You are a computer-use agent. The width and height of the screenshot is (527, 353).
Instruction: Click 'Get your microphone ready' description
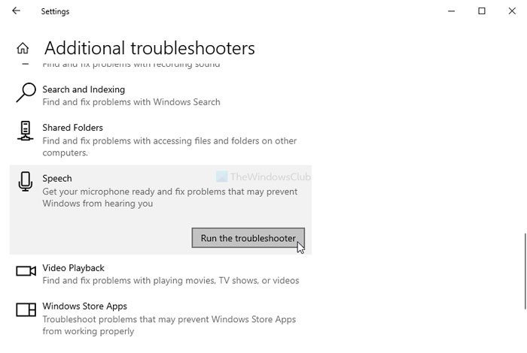169,198
